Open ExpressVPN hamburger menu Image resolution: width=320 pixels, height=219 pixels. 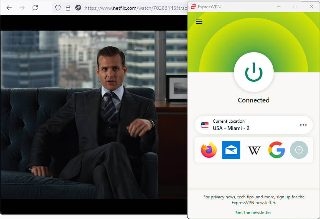click(x=199, y=22)
